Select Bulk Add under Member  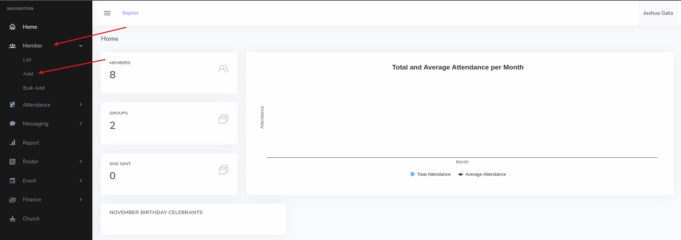point(34,88)
